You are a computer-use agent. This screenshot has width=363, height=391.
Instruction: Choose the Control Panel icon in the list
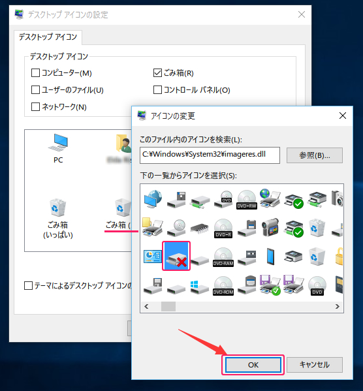coord(153,257)
